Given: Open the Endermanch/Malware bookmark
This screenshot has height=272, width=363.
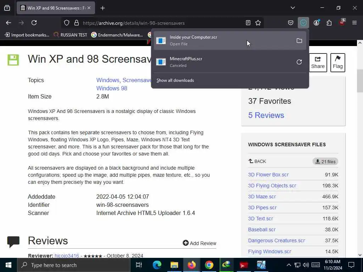Looking at the screenshot, I should (x=117, y=35).
